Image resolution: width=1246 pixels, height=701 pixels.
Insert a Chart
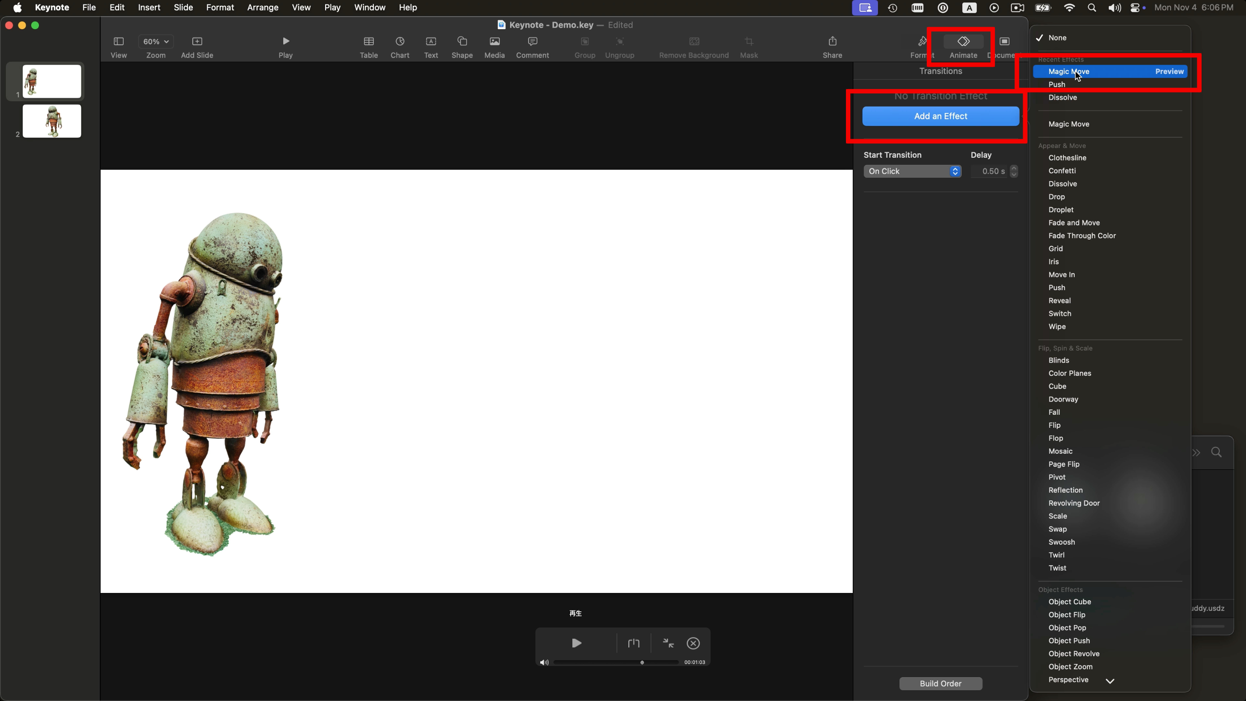coord(399,46)
